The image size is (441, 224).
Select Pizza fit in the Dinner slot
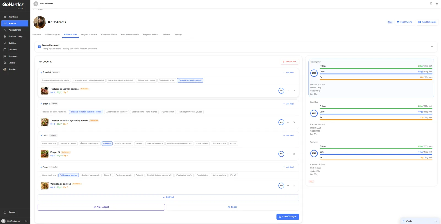(x=233, y=175)
